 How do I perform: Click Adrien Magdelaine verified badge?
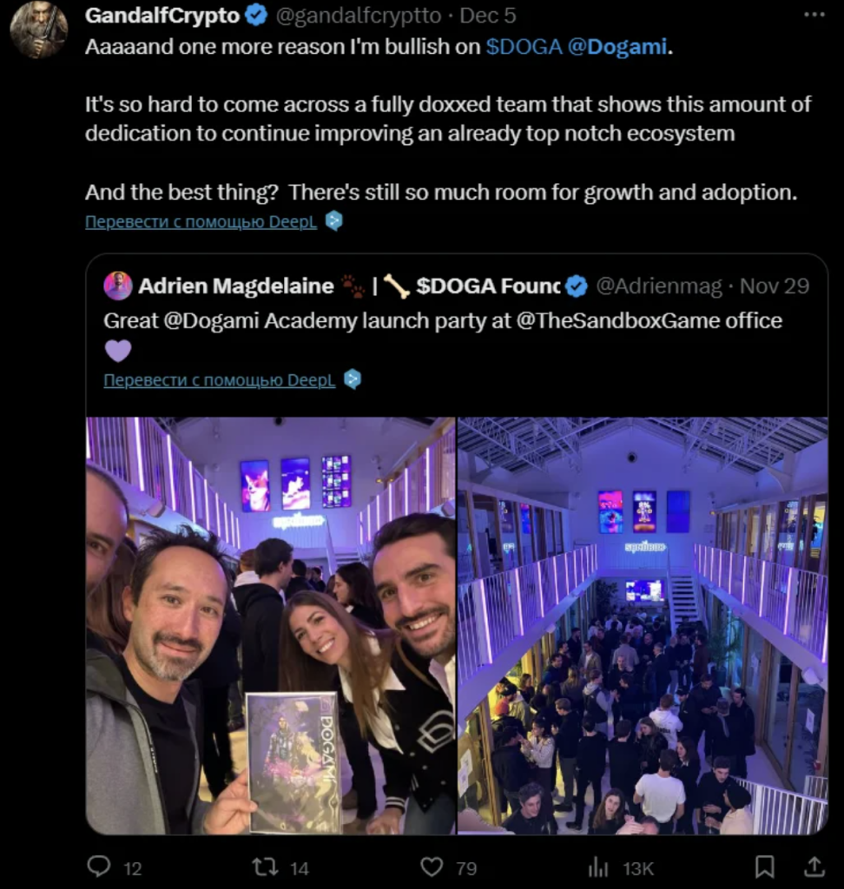(x=577, y=286)
